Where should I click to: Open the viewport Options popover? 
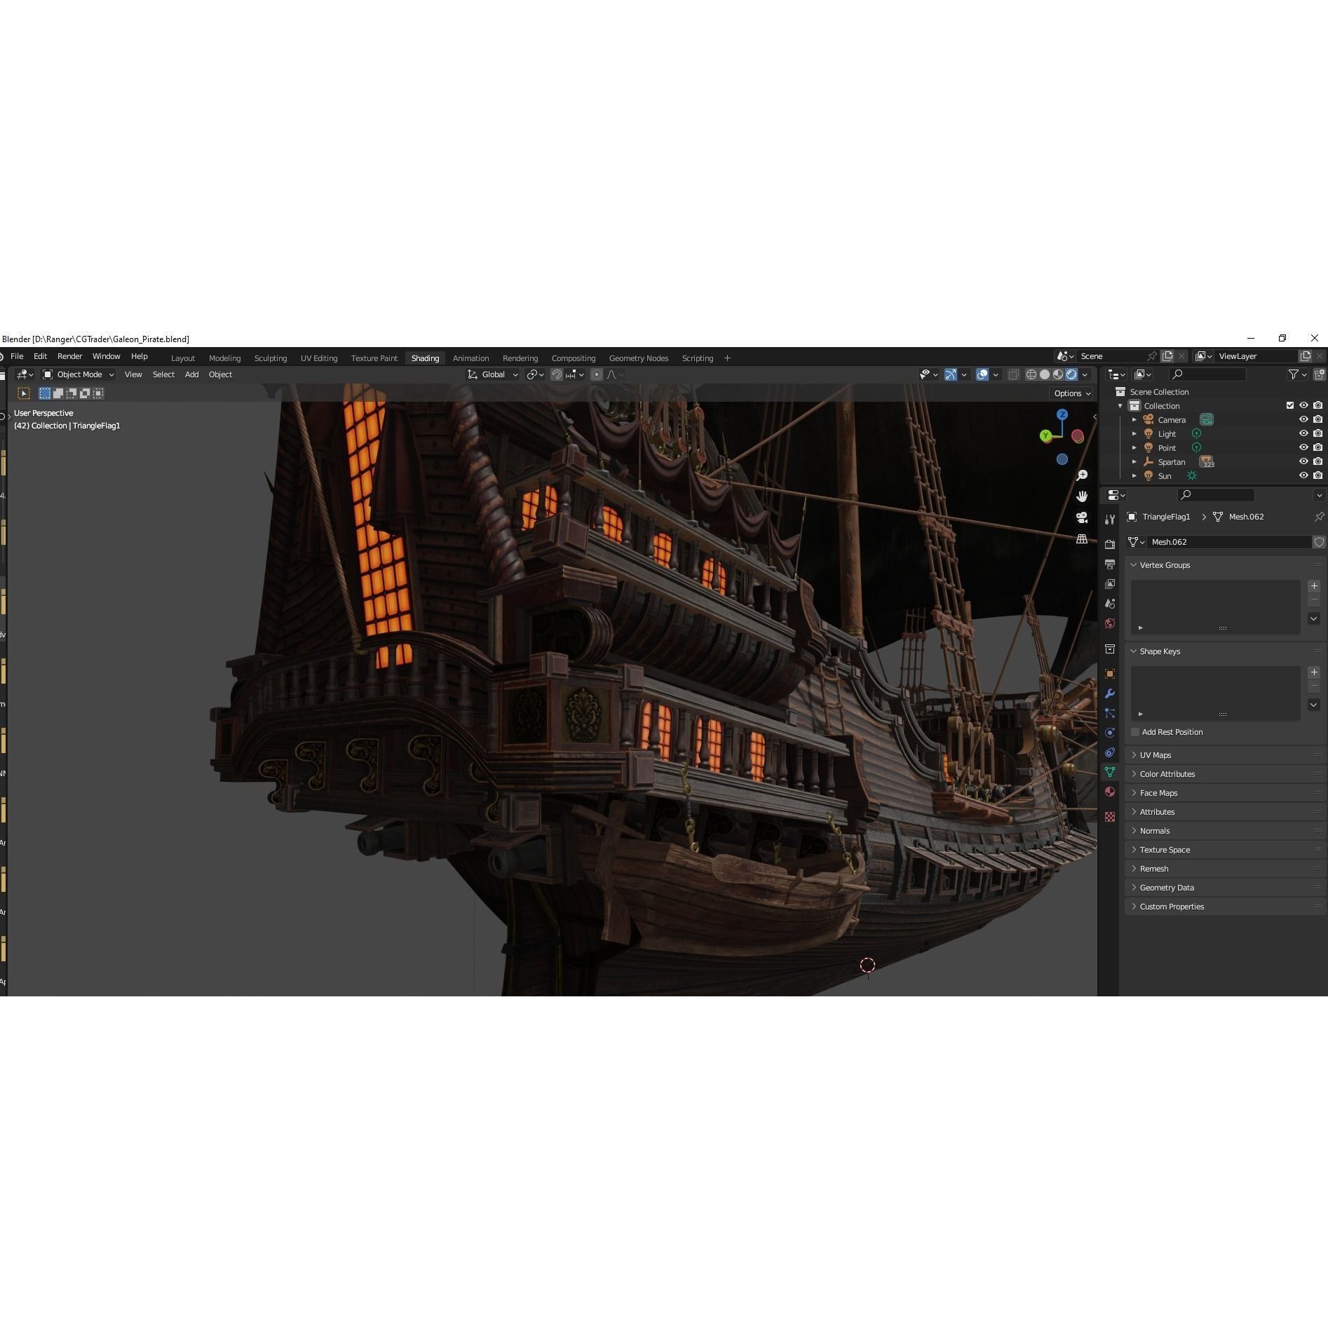[1071, 393]
